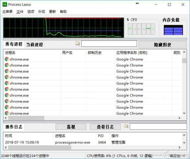Click the % CPU per-core usage grid
Image resolution: width=190 pixels, height=159 pixels.
[141, 29]
